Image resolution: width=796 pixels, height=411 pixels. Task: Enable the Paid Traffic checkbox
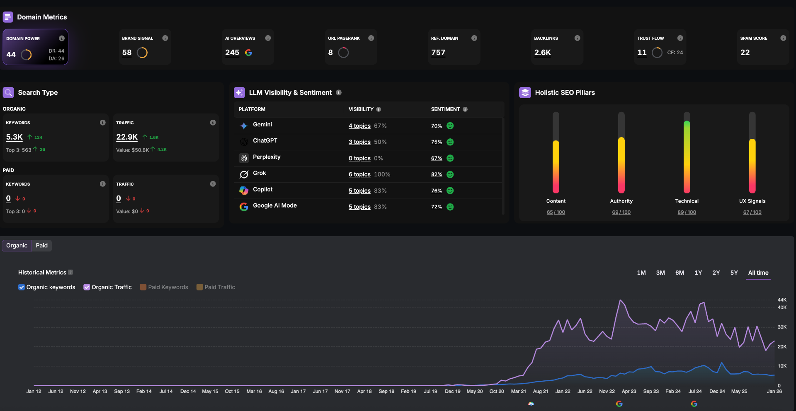[x=199, y=287]
